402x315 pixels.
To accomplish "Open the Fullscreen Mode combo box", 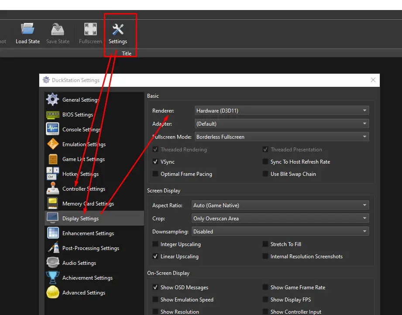I will (282, 137).
